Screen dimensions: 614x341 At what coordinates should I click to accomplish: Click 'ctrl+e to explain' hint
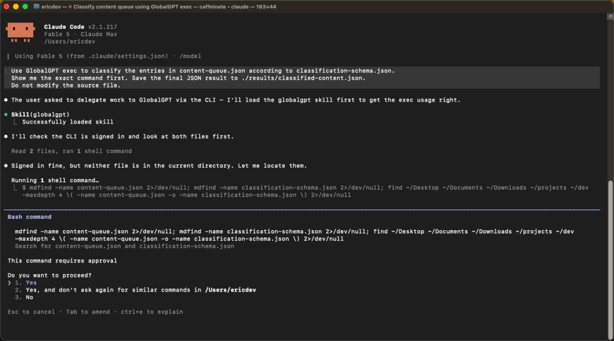tap(152, 312)
